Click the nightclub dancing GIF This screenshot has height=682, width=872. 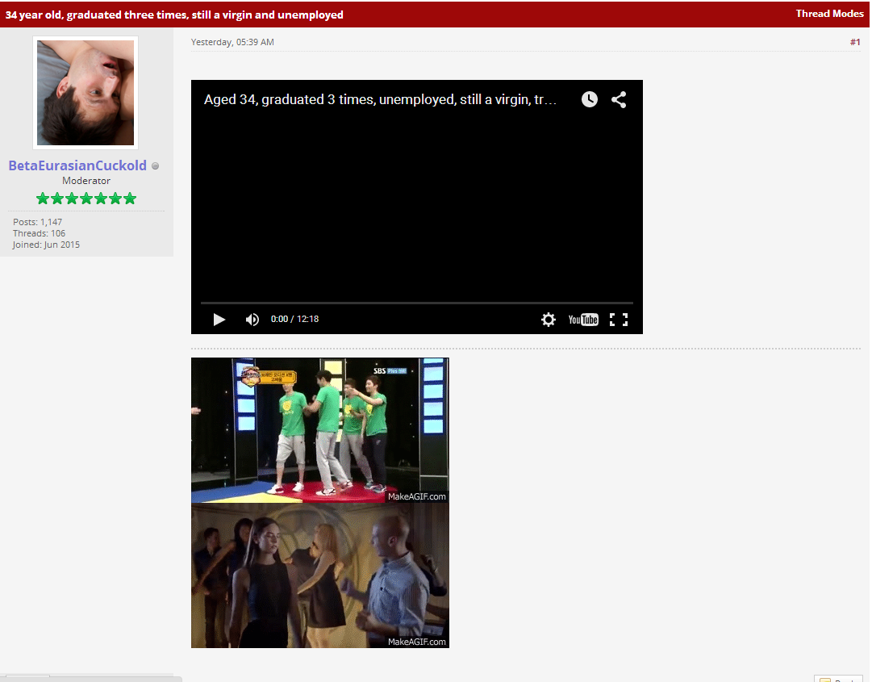319,575
